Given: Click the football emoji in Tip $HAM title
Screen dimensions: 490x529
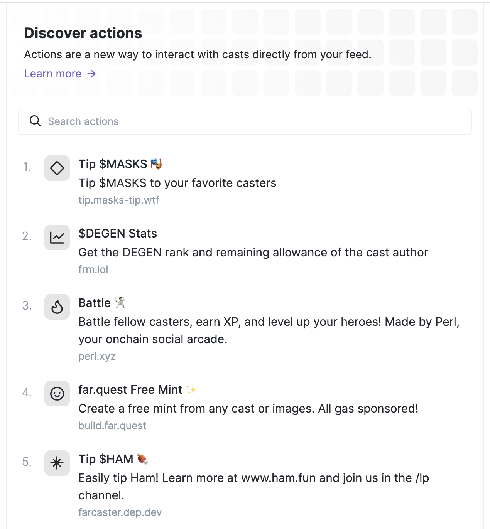Looking at the screenshot, I should tap(143, 458).
